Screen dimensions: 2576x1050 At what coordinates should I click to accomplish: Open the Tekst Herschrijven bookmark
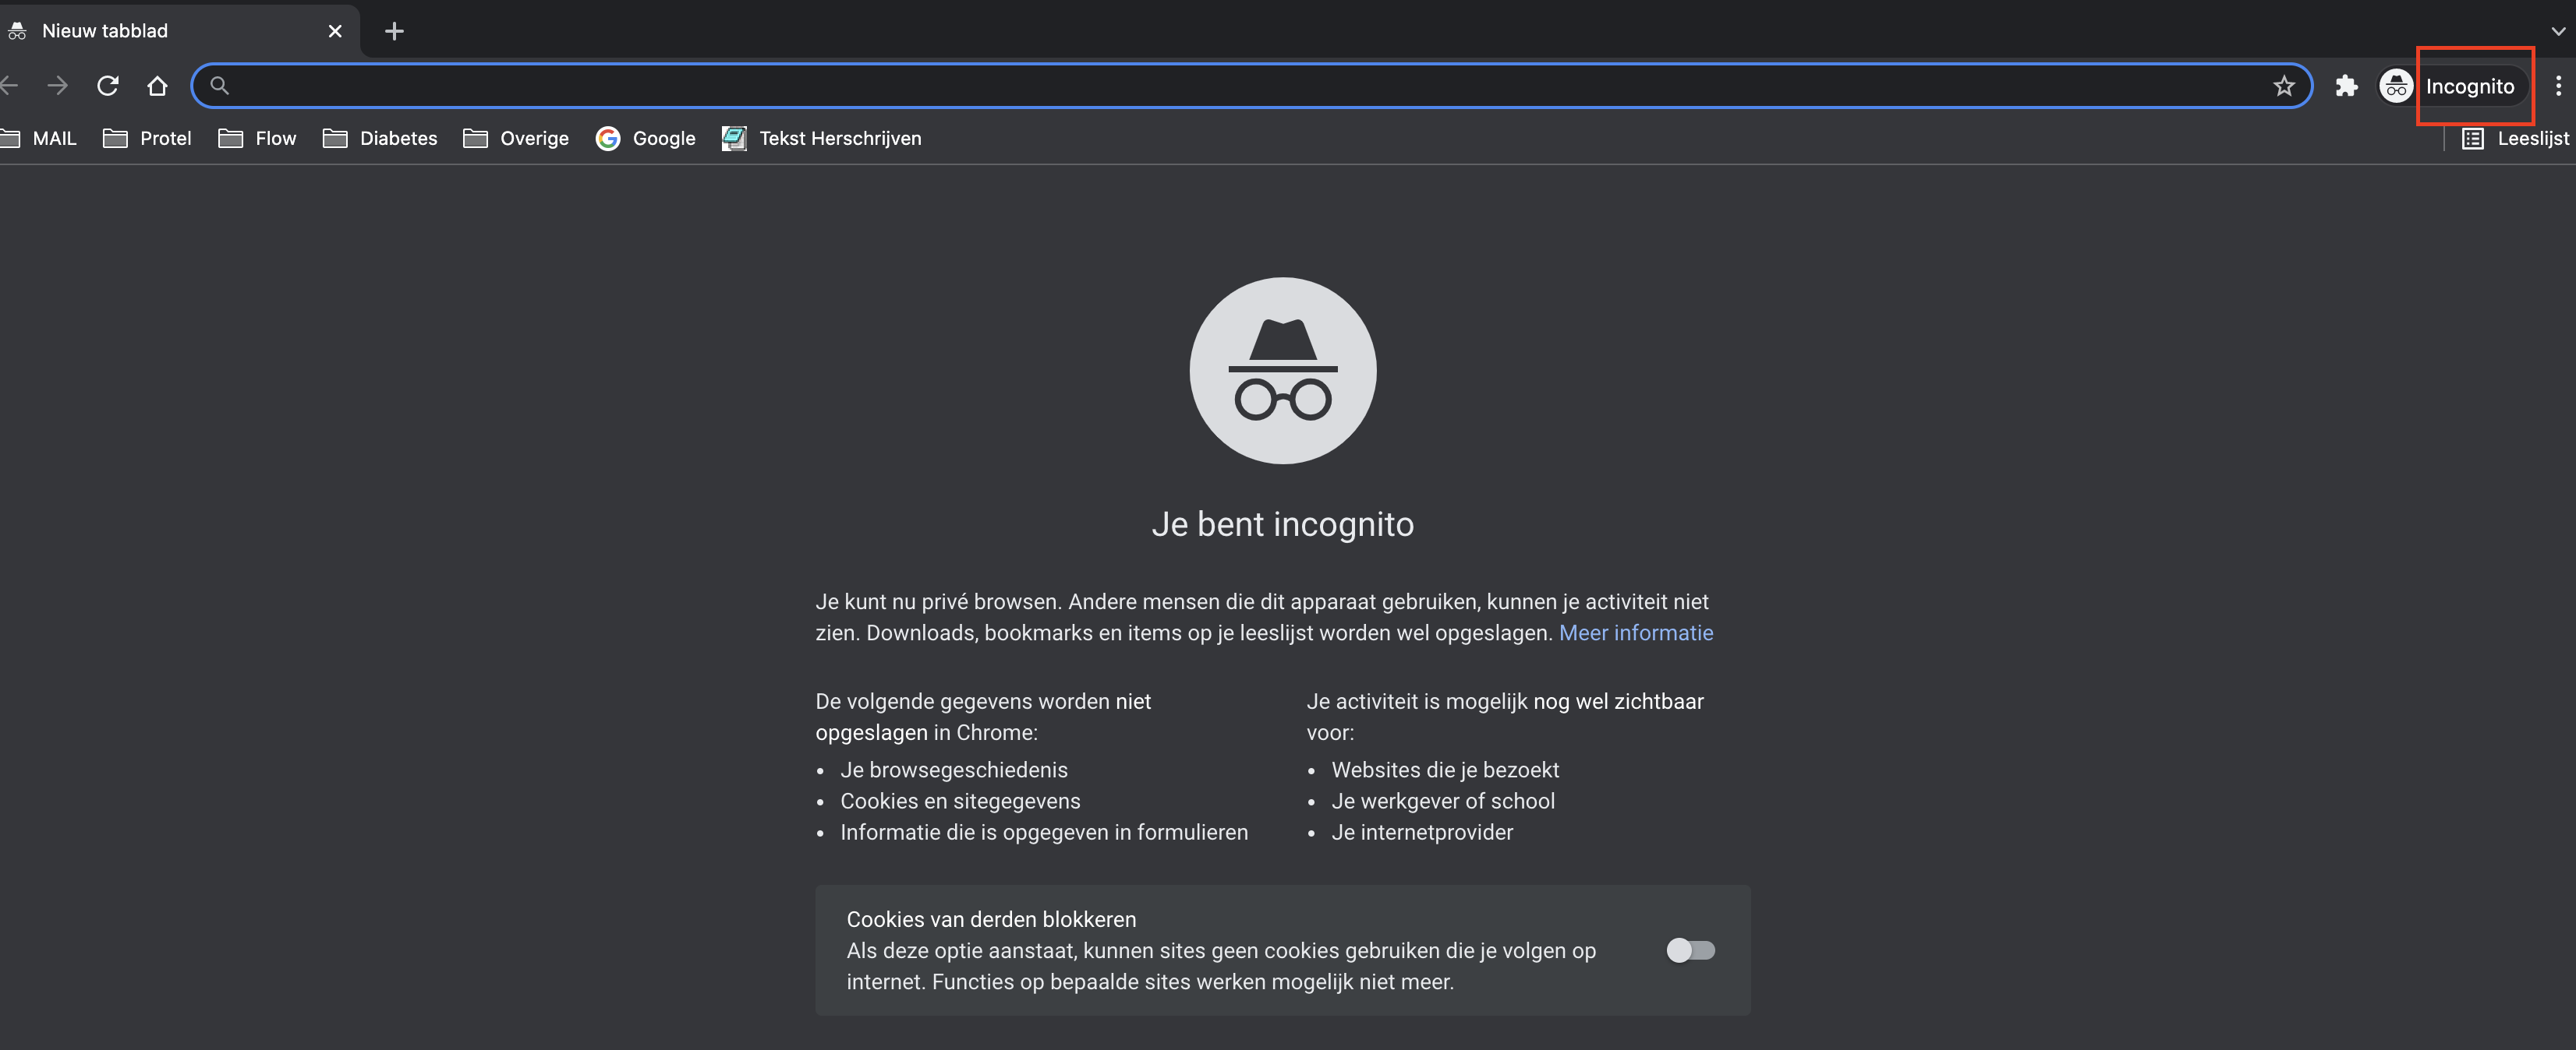tap(822, 138)
